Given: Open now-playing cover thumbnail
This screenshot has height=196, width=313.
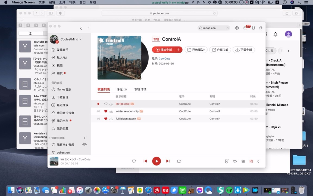Looking at the screenshot, I should 54,161.
